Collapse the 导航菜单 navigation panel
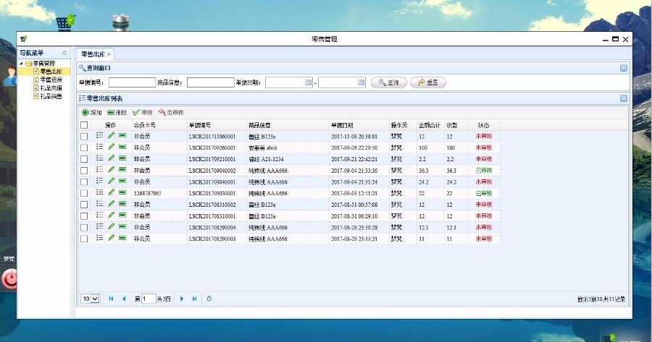The width and height of the screenshot is (652, 342). click(x=64, y=53)
